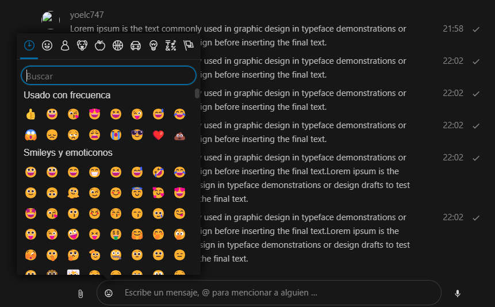This screenshot has width=495, height=307.
Task: Pick the screaming face emoji in frequently used
Action: pyautogui.click(x=30, y=135)
